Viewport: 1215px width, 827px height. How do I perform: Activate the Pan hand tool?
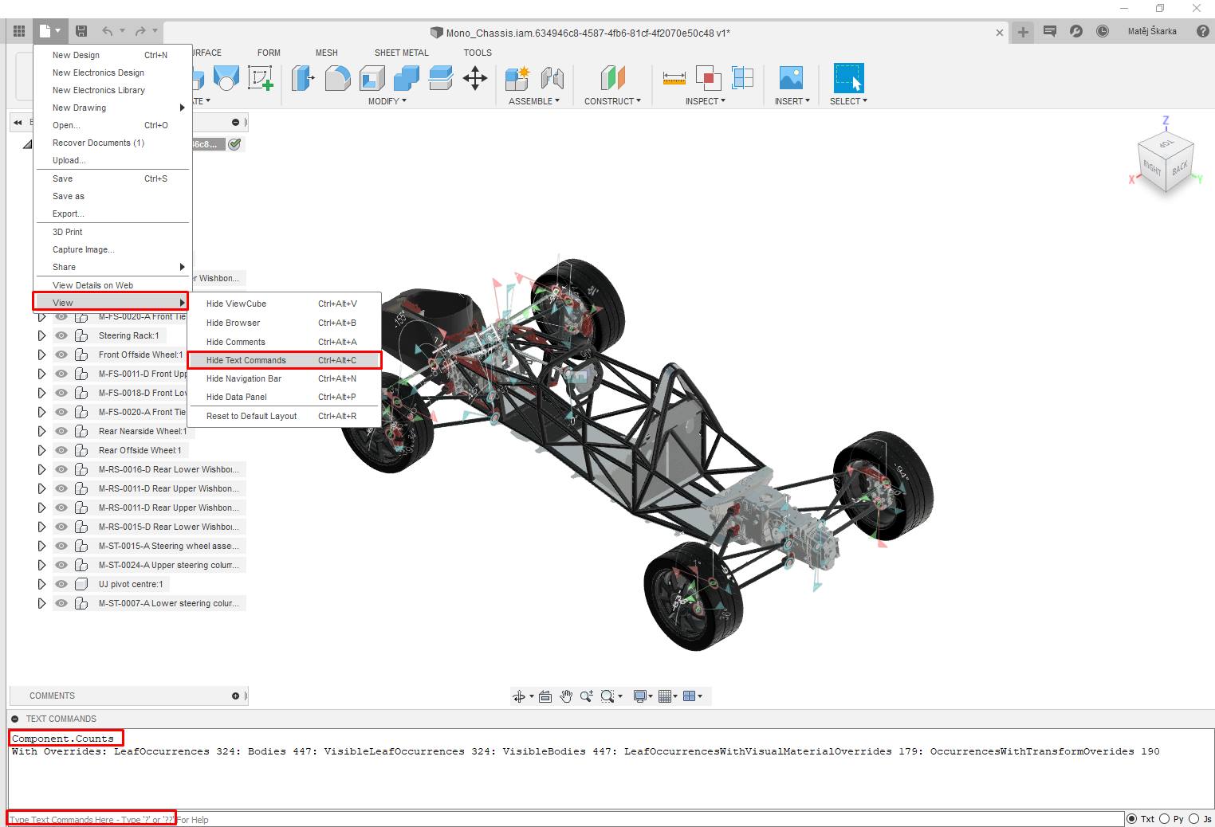[566, 696]
